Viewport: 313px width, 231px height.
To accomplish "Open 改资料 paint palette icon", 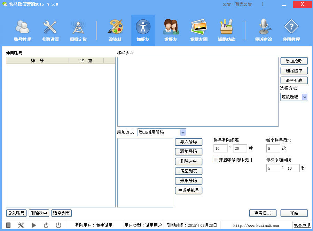I will 115,28.
